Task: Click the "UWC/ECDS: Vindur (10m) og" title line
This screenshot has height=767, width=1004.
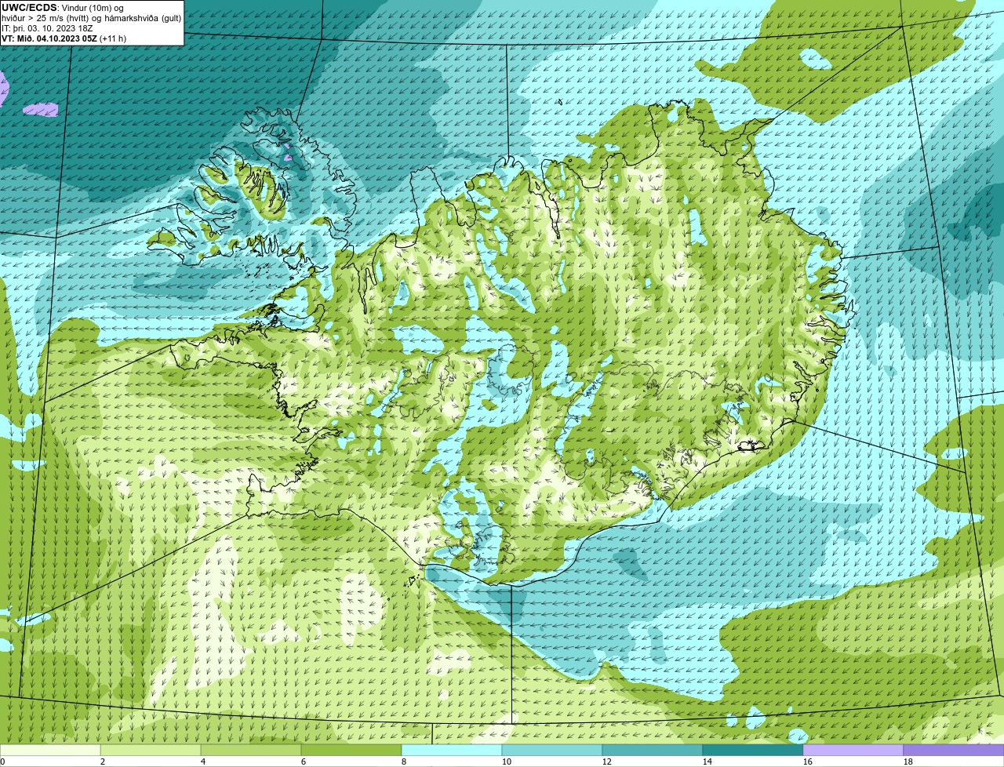Action: [x=63, y=8]
